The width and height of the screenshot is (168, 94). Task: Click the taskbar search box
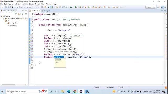click(27, 92)
